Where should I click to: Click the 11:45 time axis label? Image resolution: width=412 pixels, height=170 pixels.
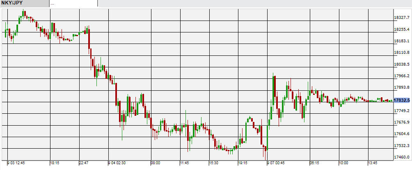coord(184,163)
